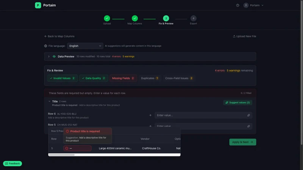
Task: Switch to the Missing Fields tab
Action: point(123,78)
